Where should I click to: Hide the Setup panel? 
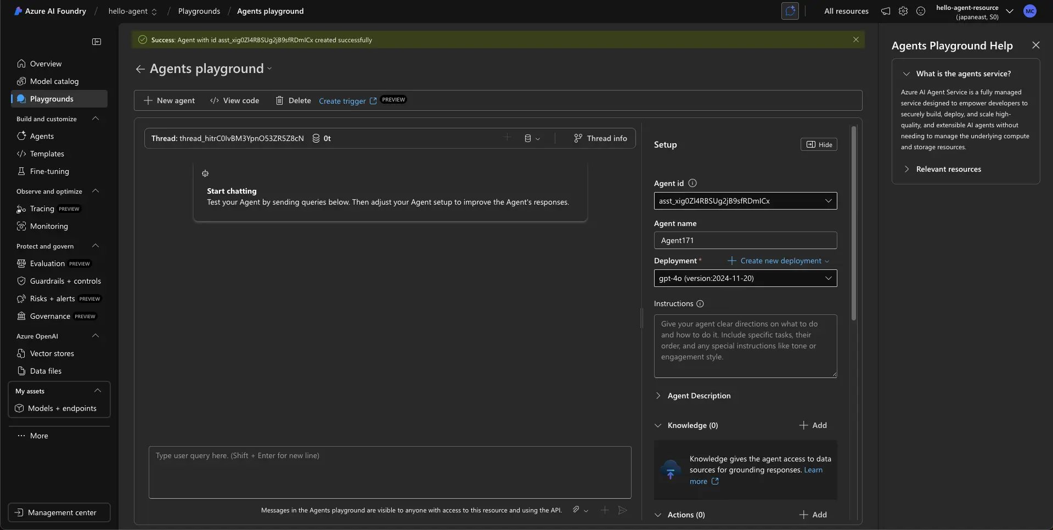point(819,144)
